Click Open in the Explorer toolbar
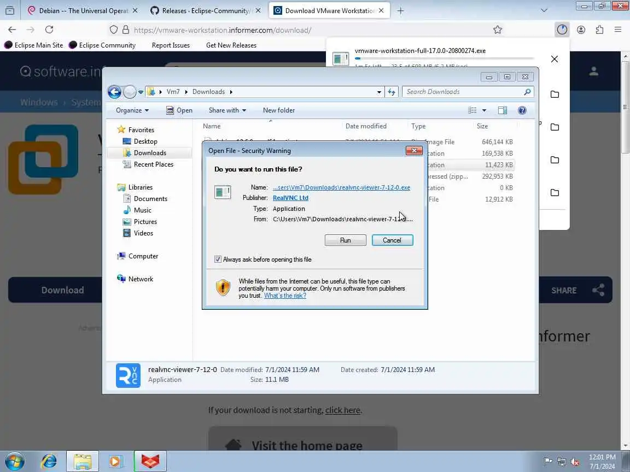 [x=179, y=110]
